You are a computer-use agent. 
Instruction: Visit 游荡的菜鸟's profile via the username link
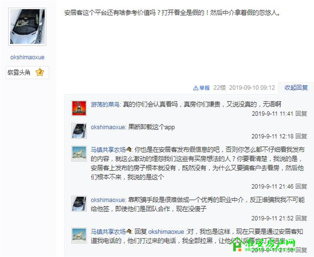[105, 104]
